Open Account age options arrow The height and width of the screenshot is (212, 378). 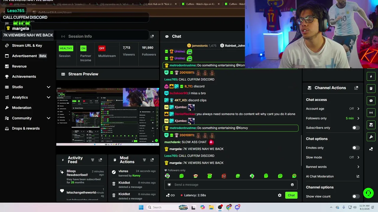coord(358,109)
